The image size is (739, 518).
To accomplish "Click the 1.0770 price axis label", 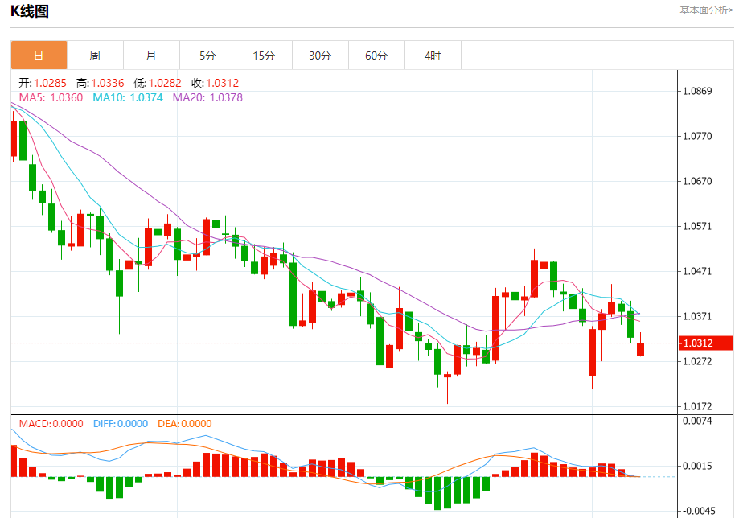I will [697, 136].
